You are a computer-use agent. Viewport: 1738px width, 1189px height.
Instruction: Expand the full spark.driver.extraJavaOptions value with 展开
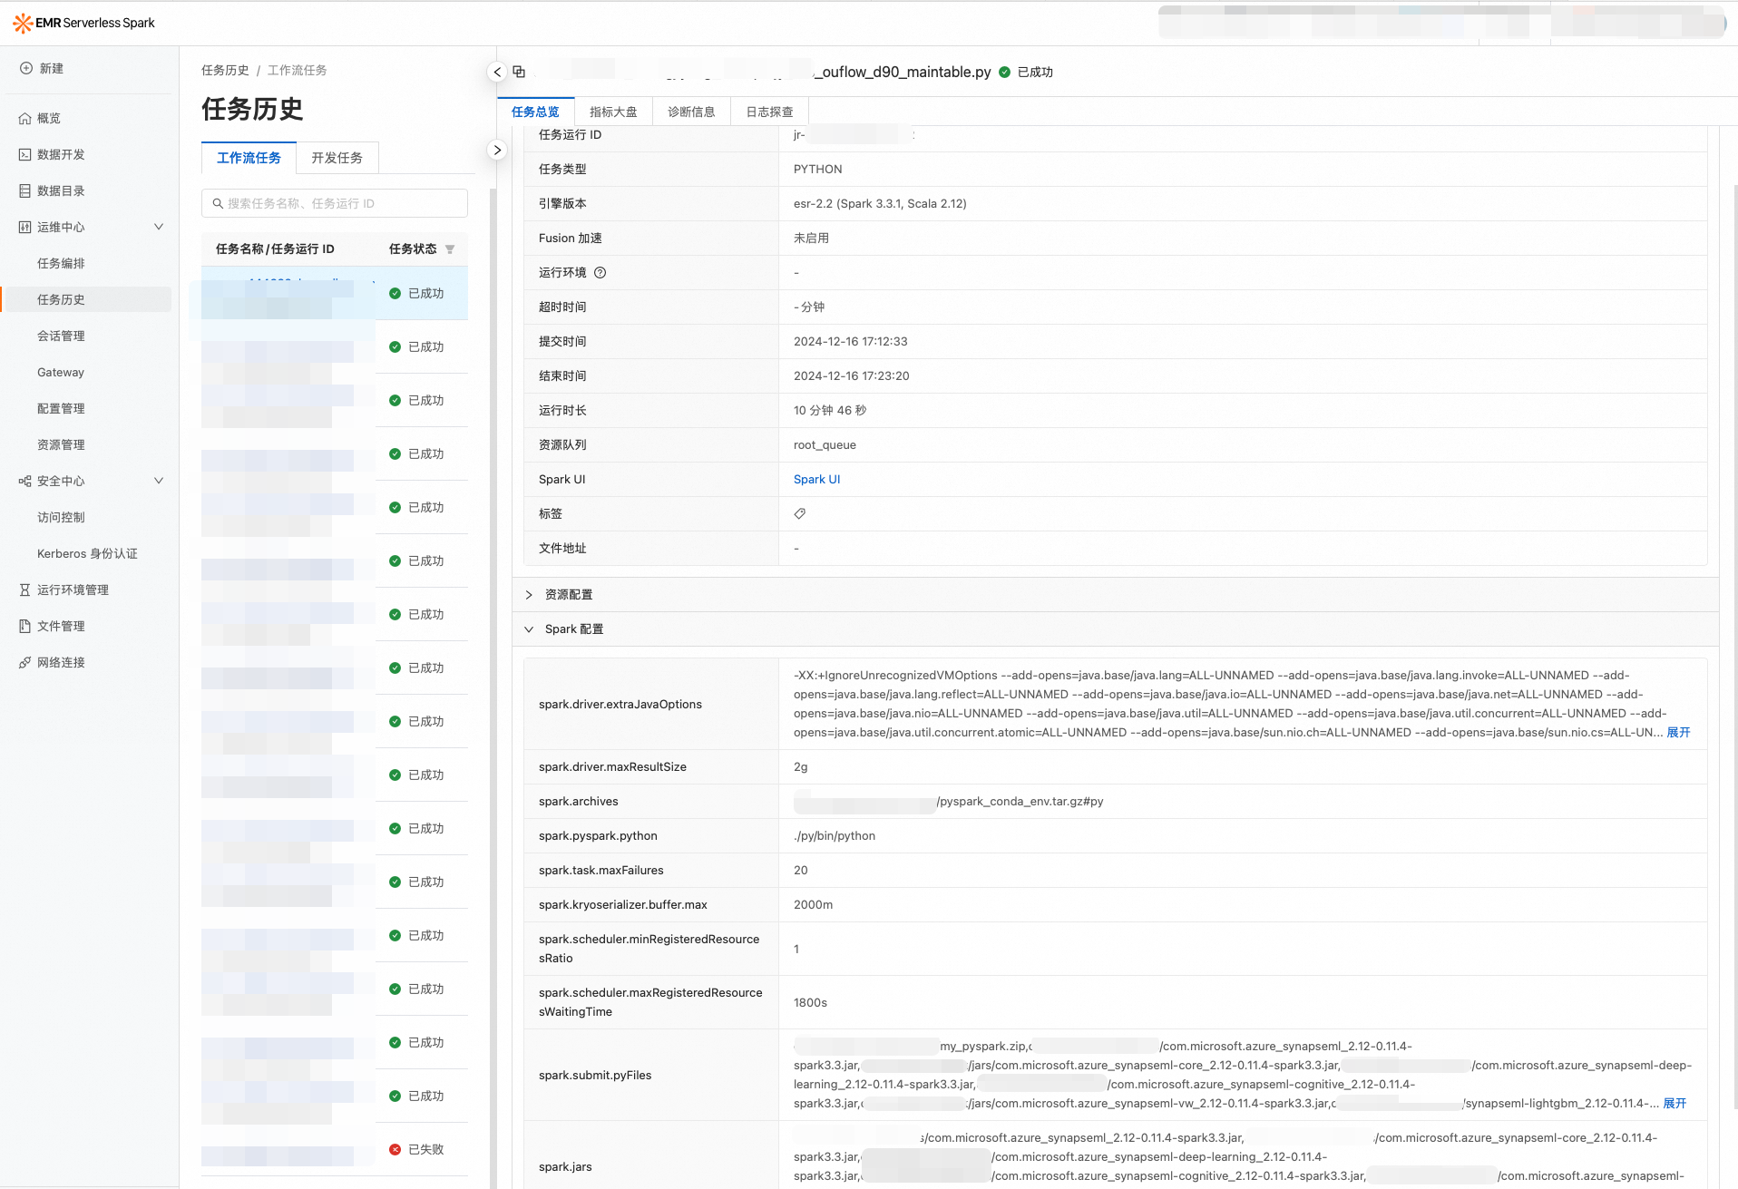[1678, 733]
